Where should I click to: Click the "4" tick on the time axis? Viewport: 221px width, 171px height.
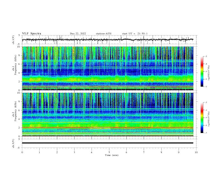coord(92,152)
